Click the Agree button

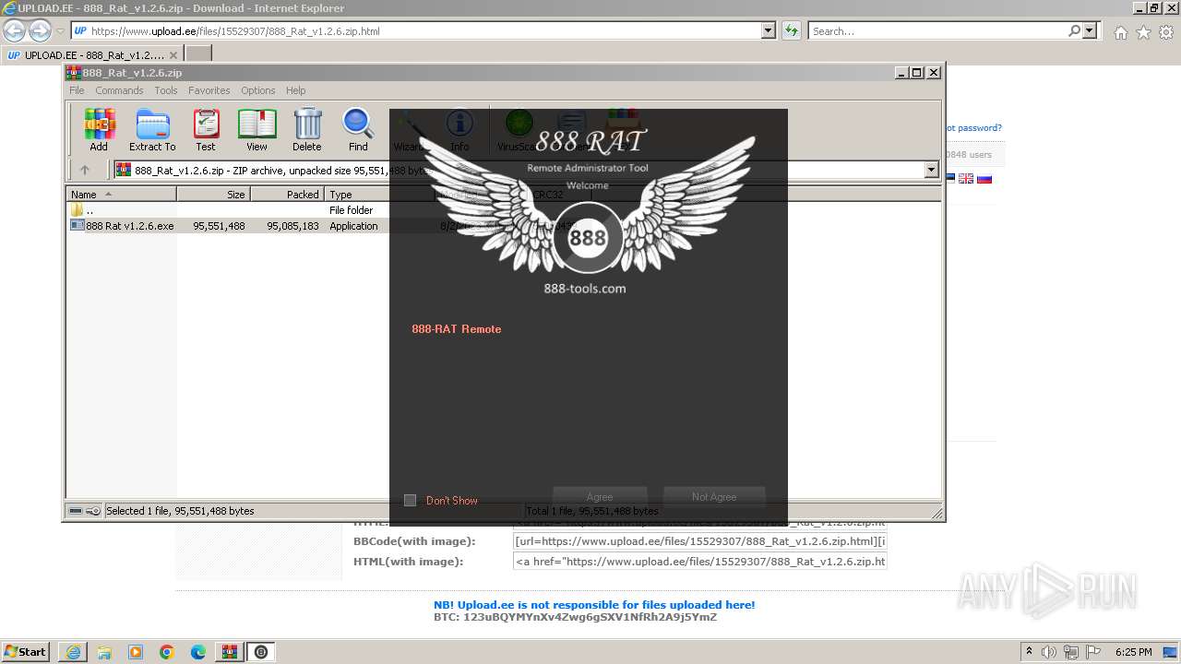(x=600, y=497)
